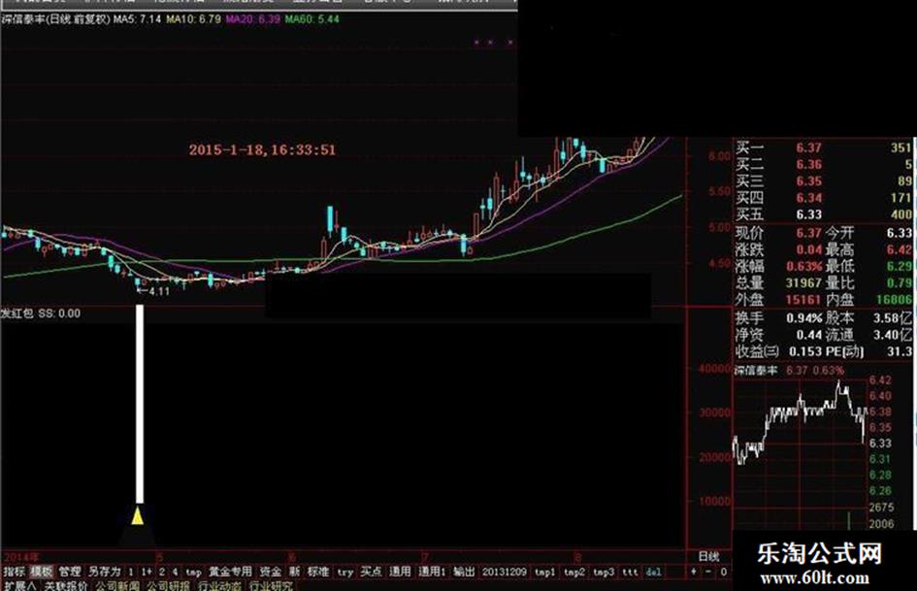Select the 20131209 template
The height and width of the screenshot is (591, 917).
click(x=504, y=573)
